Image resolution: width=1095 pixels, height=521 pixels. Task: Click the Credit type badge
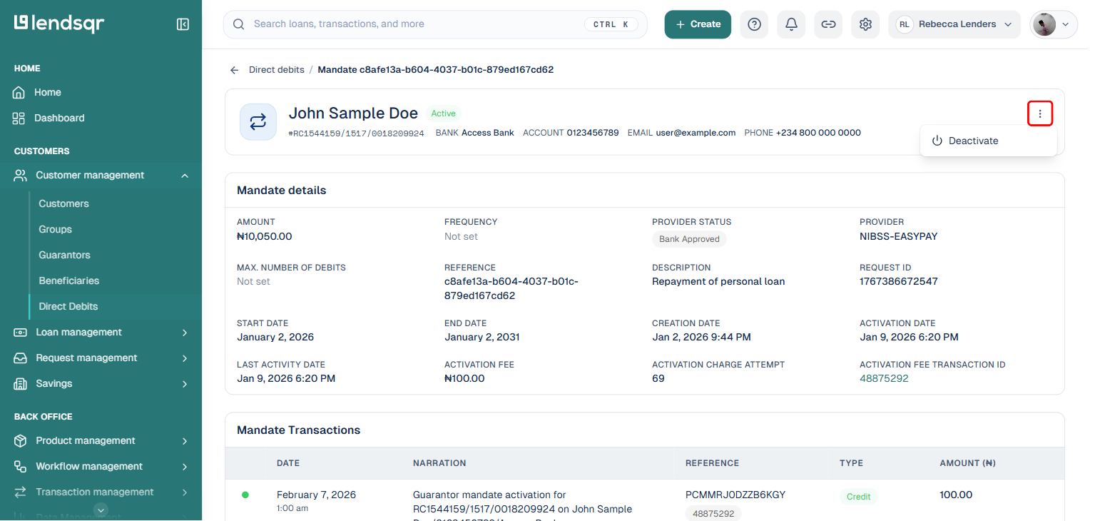click(x=859, y=497)
